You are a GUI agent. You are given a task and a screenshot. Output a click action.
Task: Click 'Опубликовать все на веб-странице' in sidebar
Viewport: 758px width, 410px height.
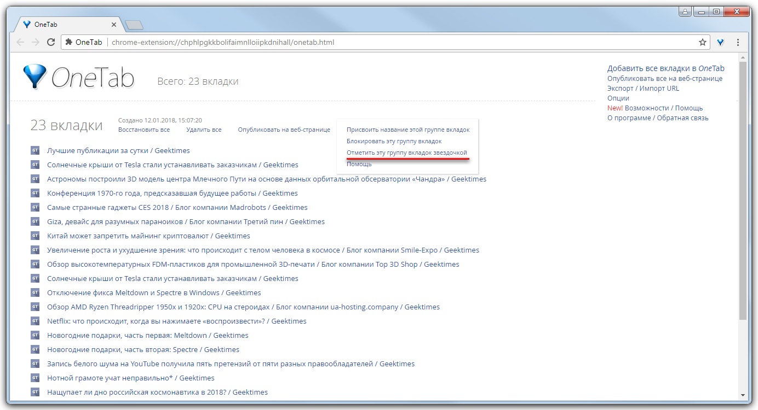pos(665,78)
